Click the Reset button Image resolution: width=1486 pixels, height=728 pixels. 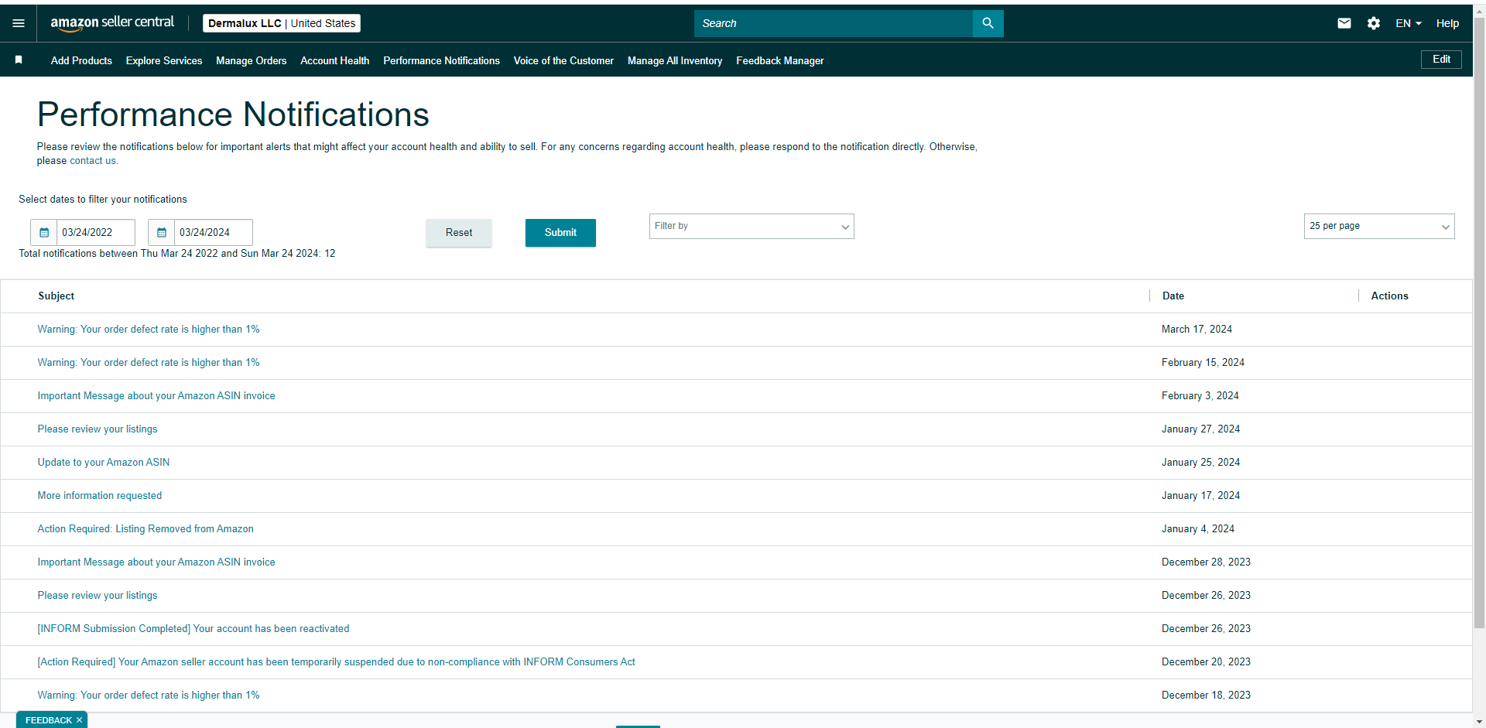tap(458, 232)
